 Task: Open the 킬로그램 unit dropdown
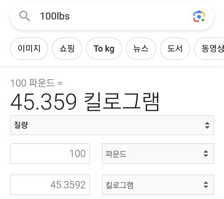pos(158,185)
